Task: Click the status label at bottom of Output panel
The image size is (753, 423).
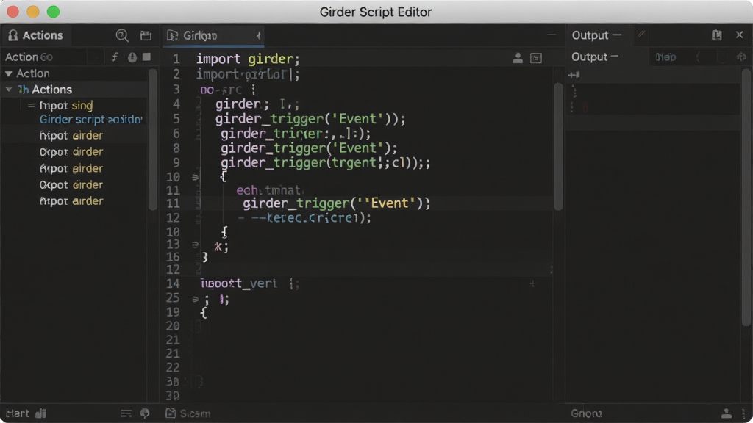Action: coord(586,413)
